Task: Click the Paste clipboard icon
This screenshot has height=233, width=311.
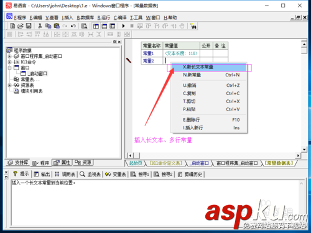Action: tap(57, 26)
